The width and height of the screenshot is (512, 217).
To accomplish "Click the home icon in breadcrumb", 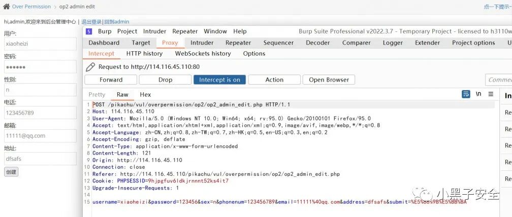I will coord(6,7).
